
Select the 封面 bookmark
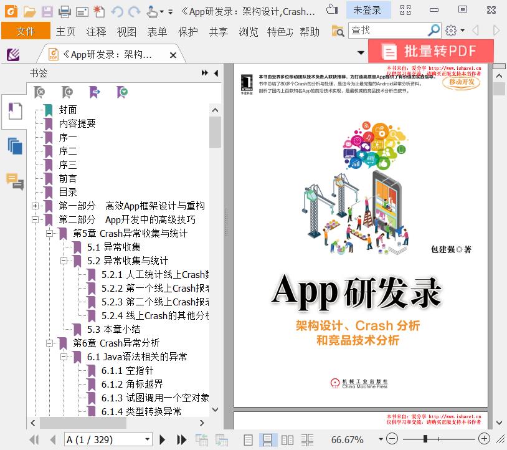67,110
